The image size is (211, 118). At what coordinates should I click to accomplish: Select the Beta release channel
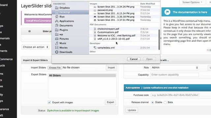click(x=165, y=103)
